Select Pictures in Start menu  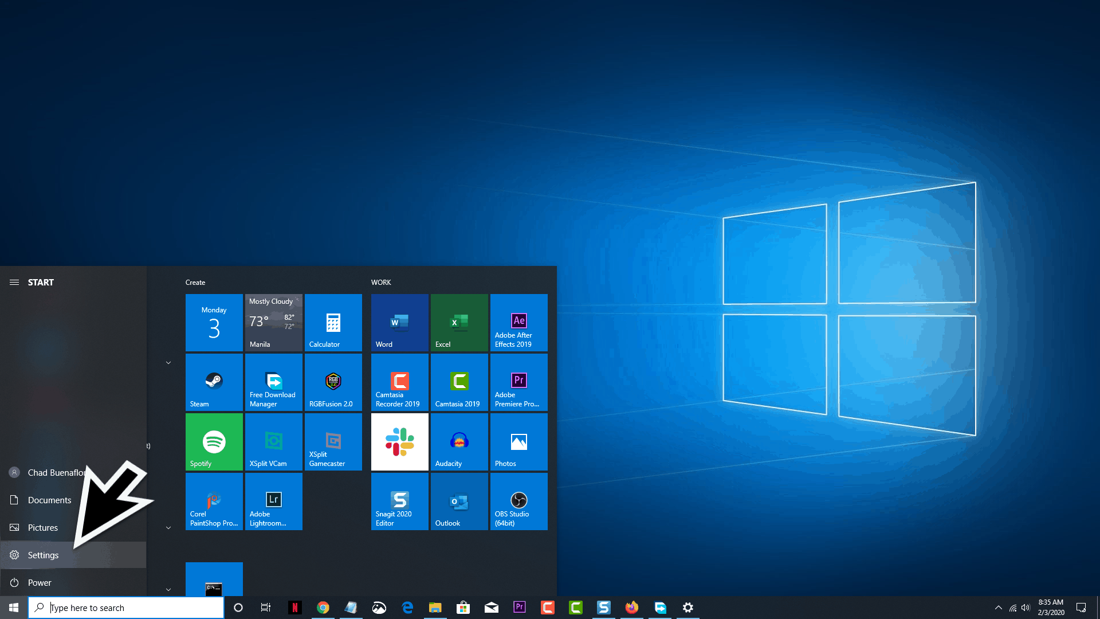[x=42, y=527]
